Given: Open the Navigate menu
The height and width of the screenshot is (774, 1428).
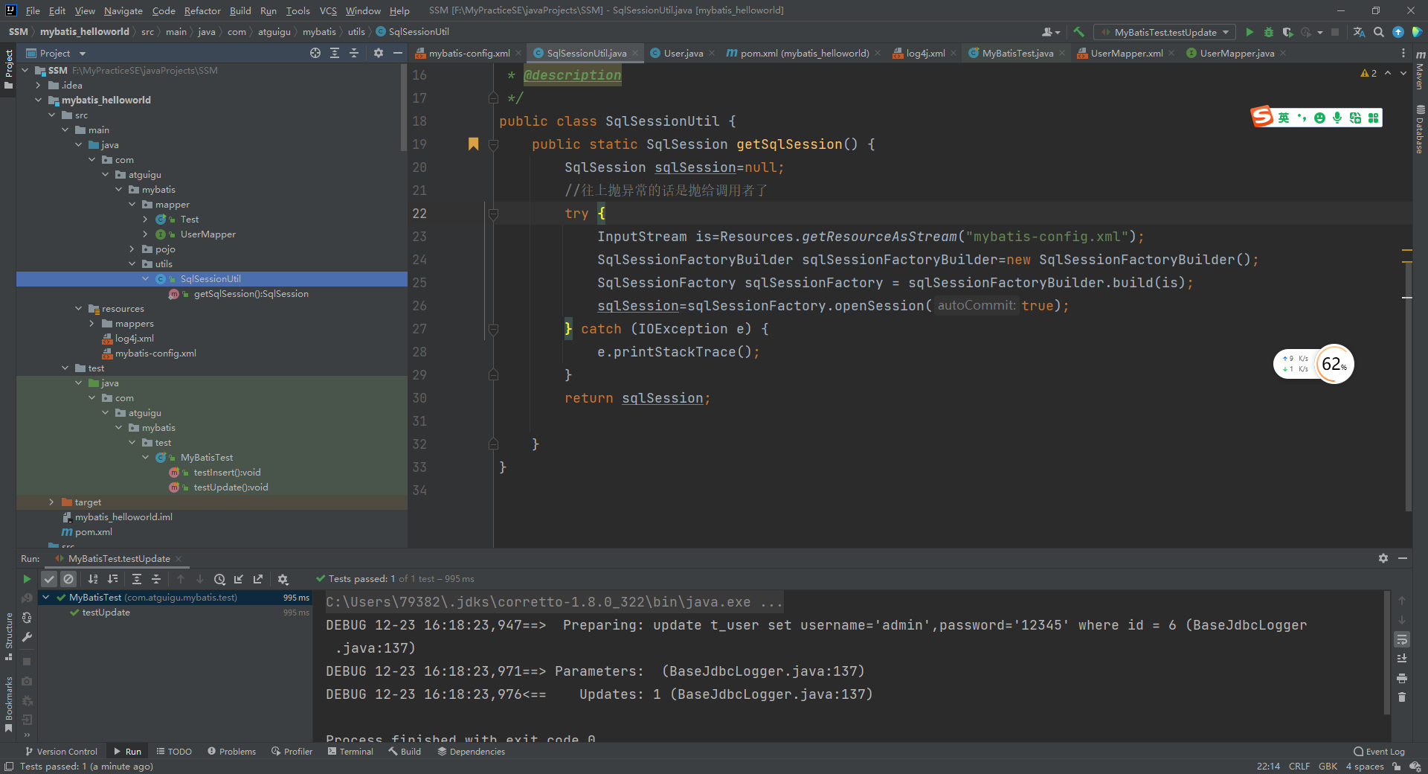Looking at the screenshot, I should coord(123,10).
